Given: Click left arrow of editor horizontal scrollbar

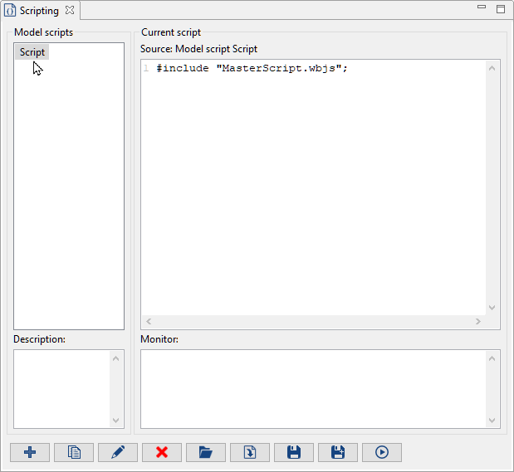Looking at the screenshot, I should 149,321.
